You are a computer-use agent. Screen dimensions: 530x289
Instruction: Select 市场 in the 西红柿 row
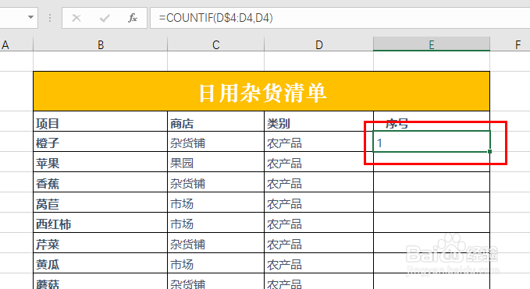pyautogui.click(x=216, y=223)
